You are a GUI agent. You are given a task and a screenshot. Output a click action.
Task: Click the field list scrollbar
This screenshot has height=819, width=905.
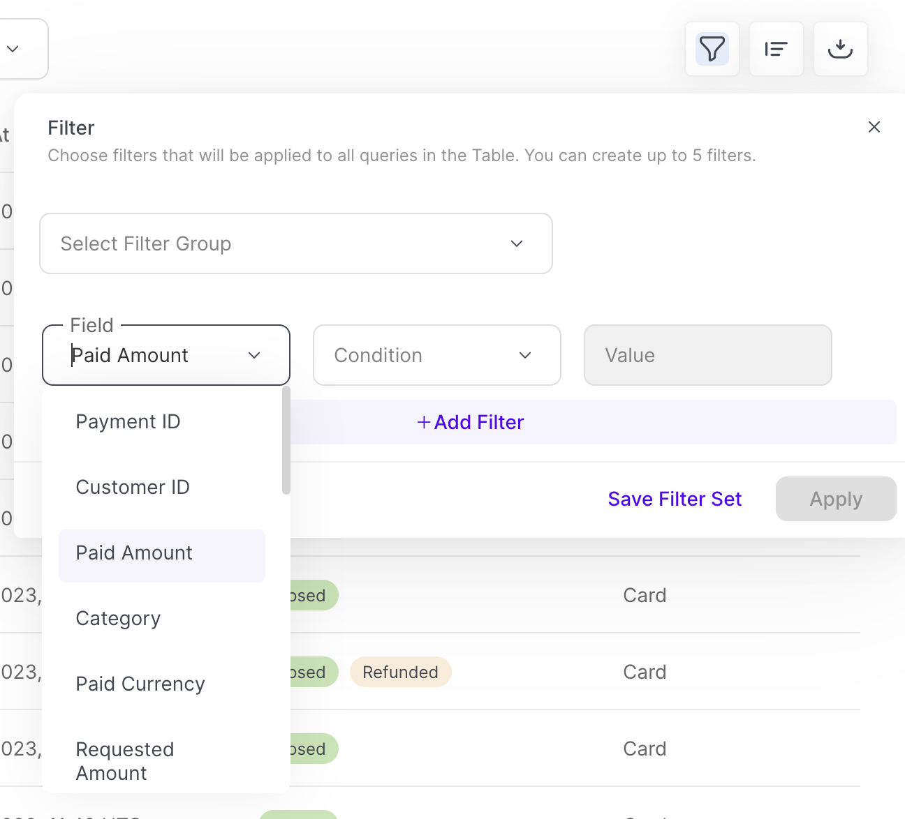[286, 441]
